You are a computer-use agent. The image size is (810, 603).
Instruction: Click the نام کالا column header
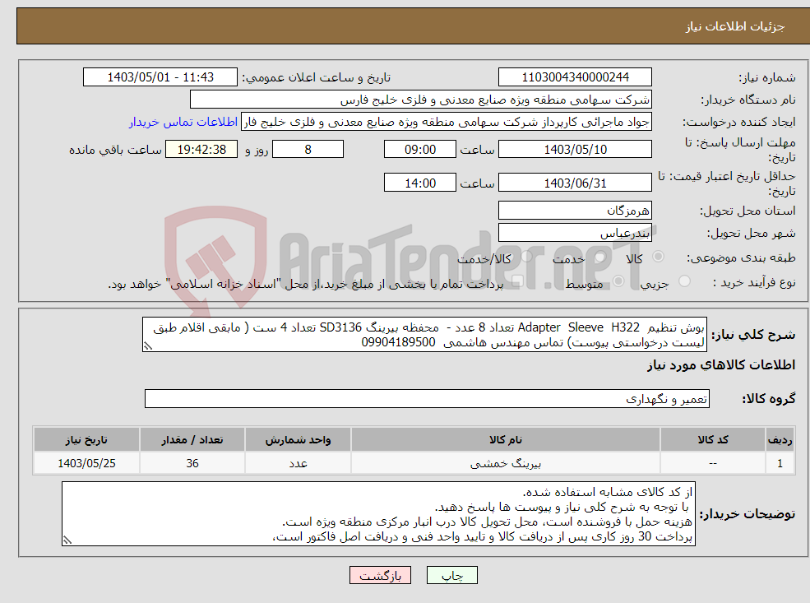pos(505,440)
